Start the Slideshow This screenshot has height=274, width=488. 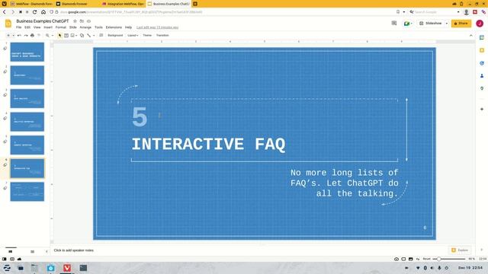(x=430, y=24)
